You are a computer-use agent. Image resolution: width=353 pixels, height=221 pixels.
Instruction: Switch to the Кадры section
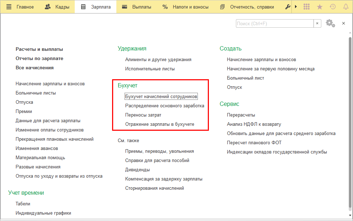[x=57, y=7]
